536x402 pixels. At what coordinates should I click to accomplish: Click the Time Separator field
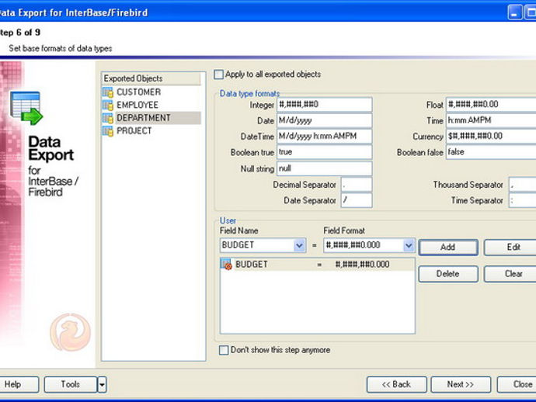pyautogui.click(x=522, y=200)
